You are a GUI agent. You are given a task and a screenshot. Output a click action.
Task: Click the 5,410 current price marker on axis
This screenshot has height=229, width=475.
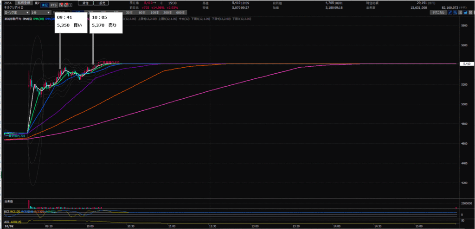point(466,64)
